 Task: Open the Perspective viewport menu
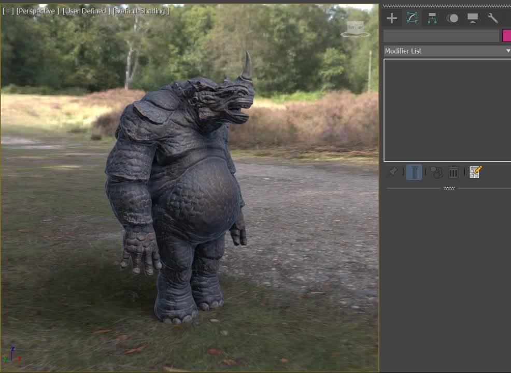pos(38,11)
